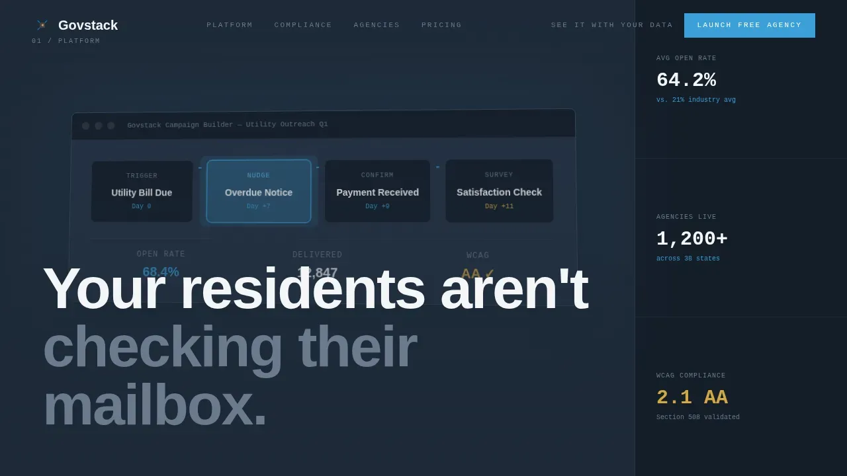Click the 2.1 AA compliance value
Screen dimensions: 847x476
tap(691, 398)
